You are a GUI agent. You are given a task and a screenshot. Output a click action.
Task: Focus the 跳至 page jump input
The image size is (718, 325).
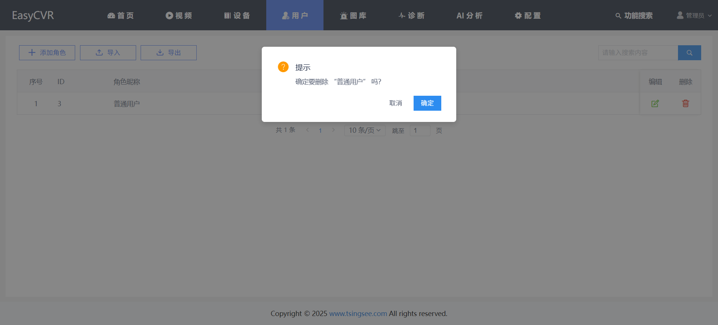tap(420, 130)
